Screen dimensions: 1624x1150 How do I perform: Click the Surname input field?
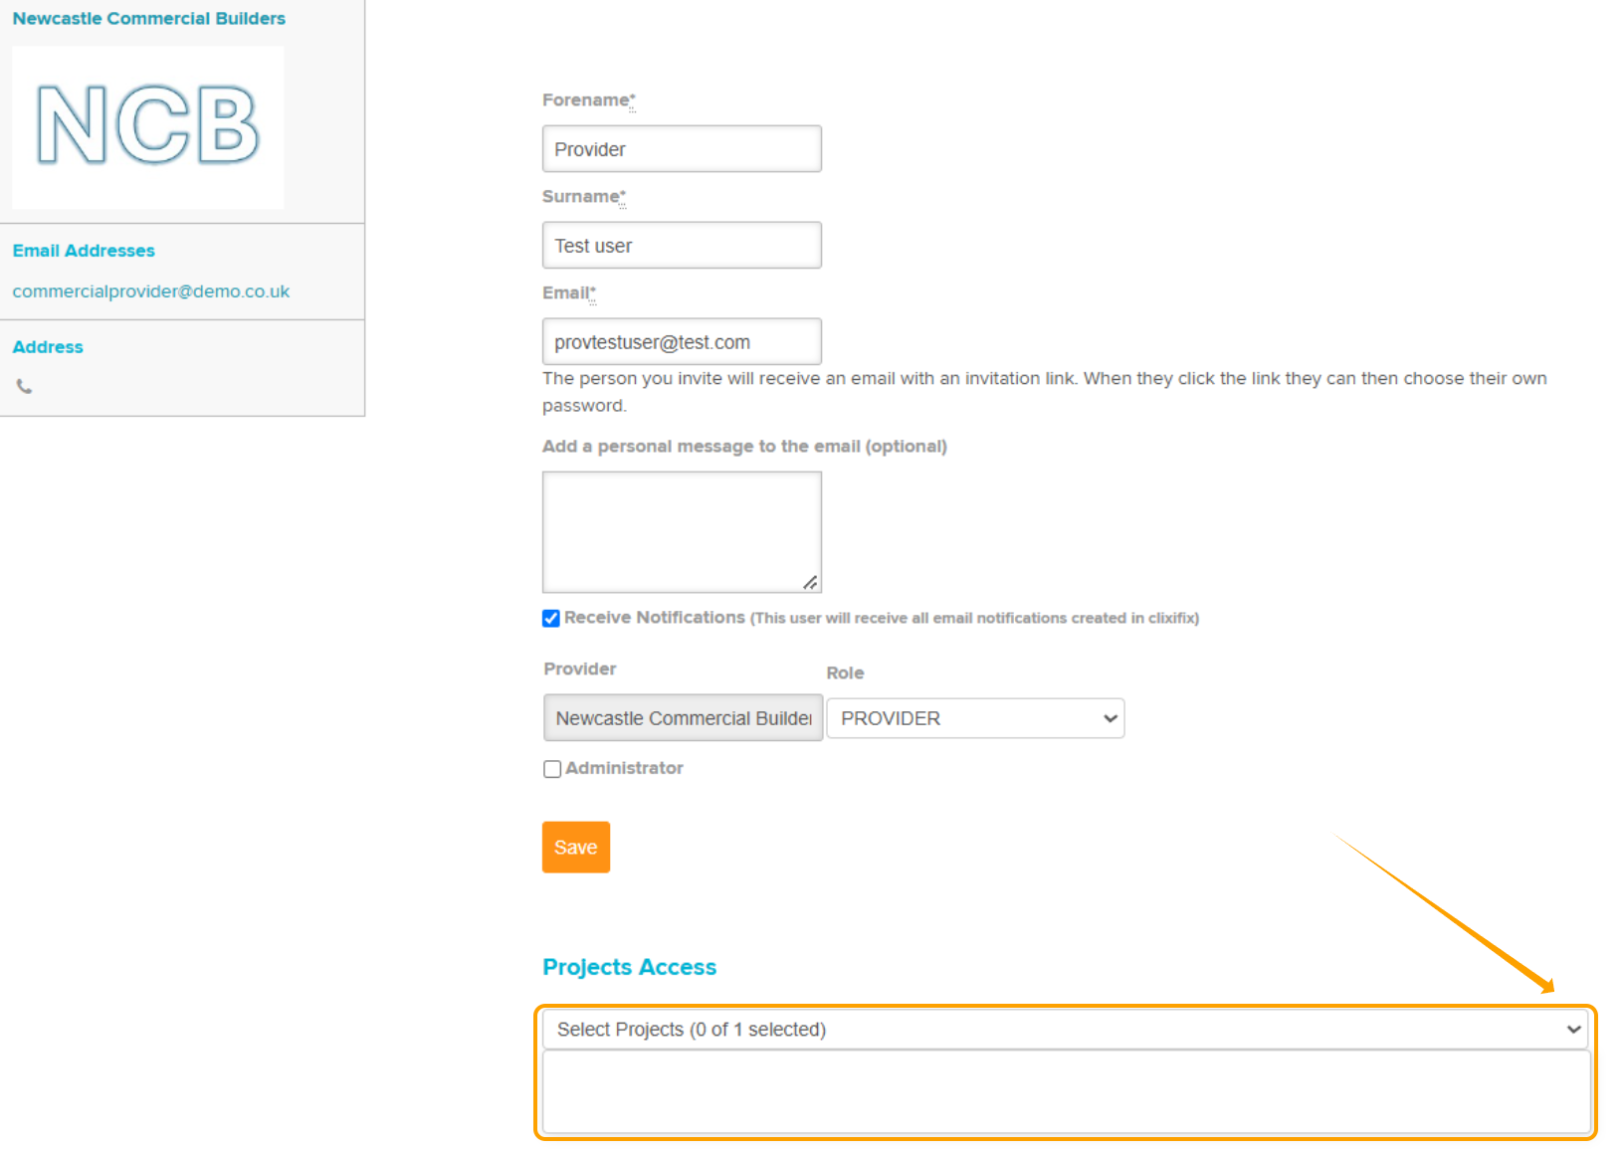pyautogui.click(x=682, y=245)
